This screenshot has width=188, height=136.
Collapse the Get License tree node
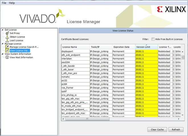click(3, 30)
